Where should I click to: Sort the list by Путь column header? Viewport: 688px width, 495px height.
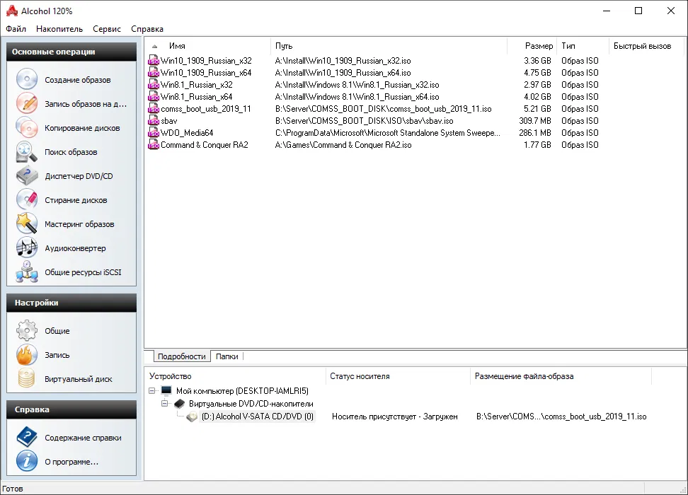[389, 45]
